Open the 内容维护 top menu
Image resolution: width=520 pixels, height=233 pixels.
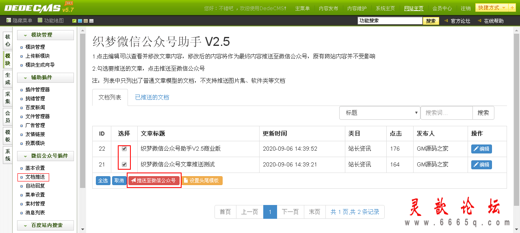(x=357, y=8)
